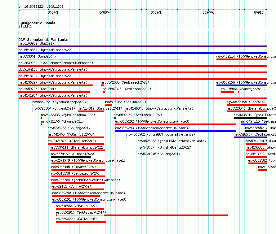Click the blue esv3639293 variant bar
Viewport: 276px width, 234px height.
pyautogui.click(x=176, y=131)
